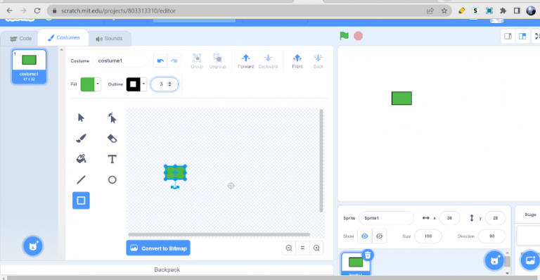
Task: Click the Convert to Bitmap button
Action: (x=158, y=248)
